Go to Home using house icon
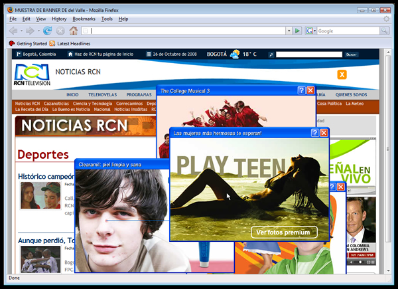398x289 pixels. [74, 31]
